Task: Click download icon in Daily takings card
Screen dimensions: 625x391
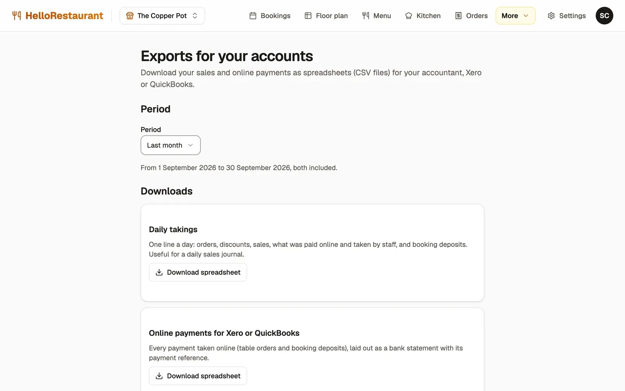Action: click(159, 272)
